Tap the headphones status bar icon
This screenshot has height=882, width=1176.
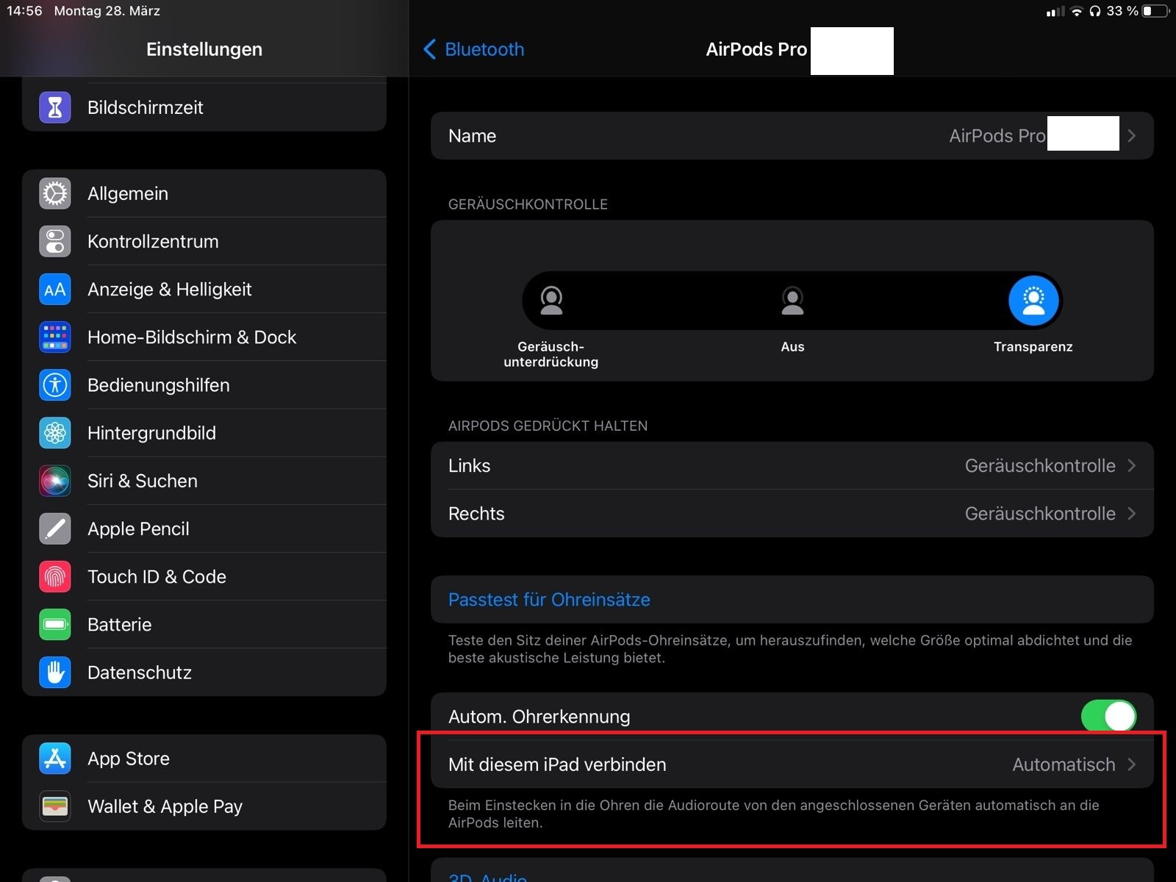coord(1095,11)
